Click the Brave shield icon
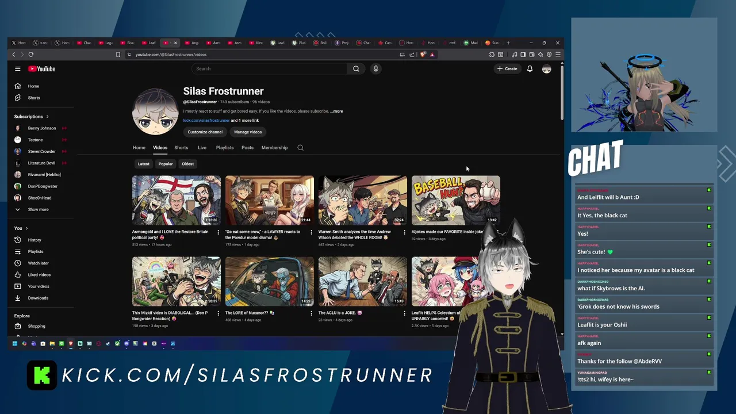The image size is (736, 414). [423, 55]
